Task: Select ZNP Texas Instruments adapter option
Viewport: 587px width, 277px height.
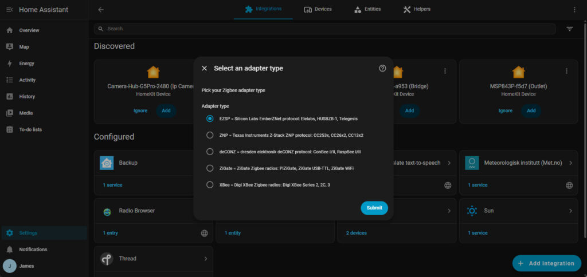Action: click(210, 135)
